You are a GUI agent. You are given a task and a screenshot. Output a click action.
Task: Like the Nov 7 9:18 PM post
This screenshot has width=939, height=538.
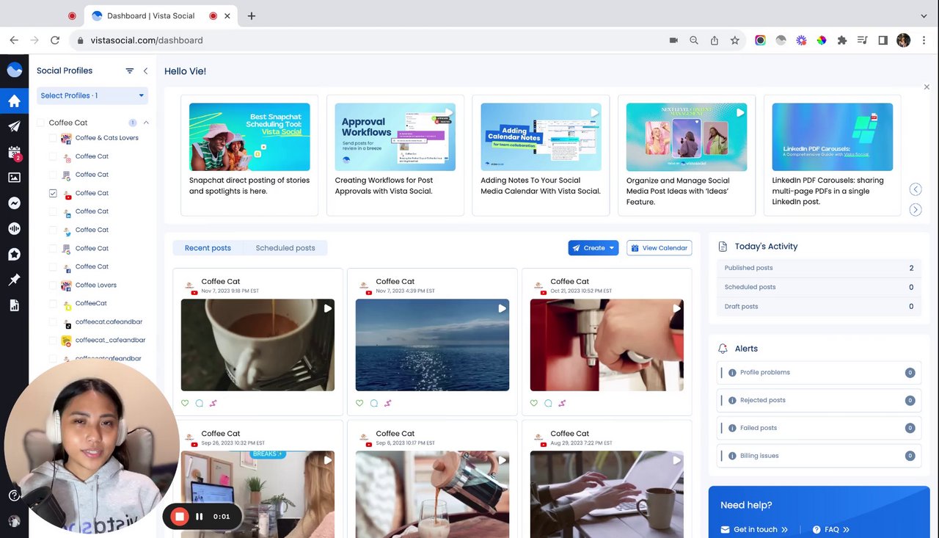(185, 403)
